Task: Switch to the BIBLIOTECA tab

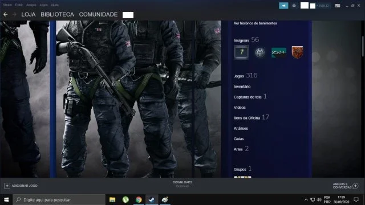Action: click(x=57, y=14)
